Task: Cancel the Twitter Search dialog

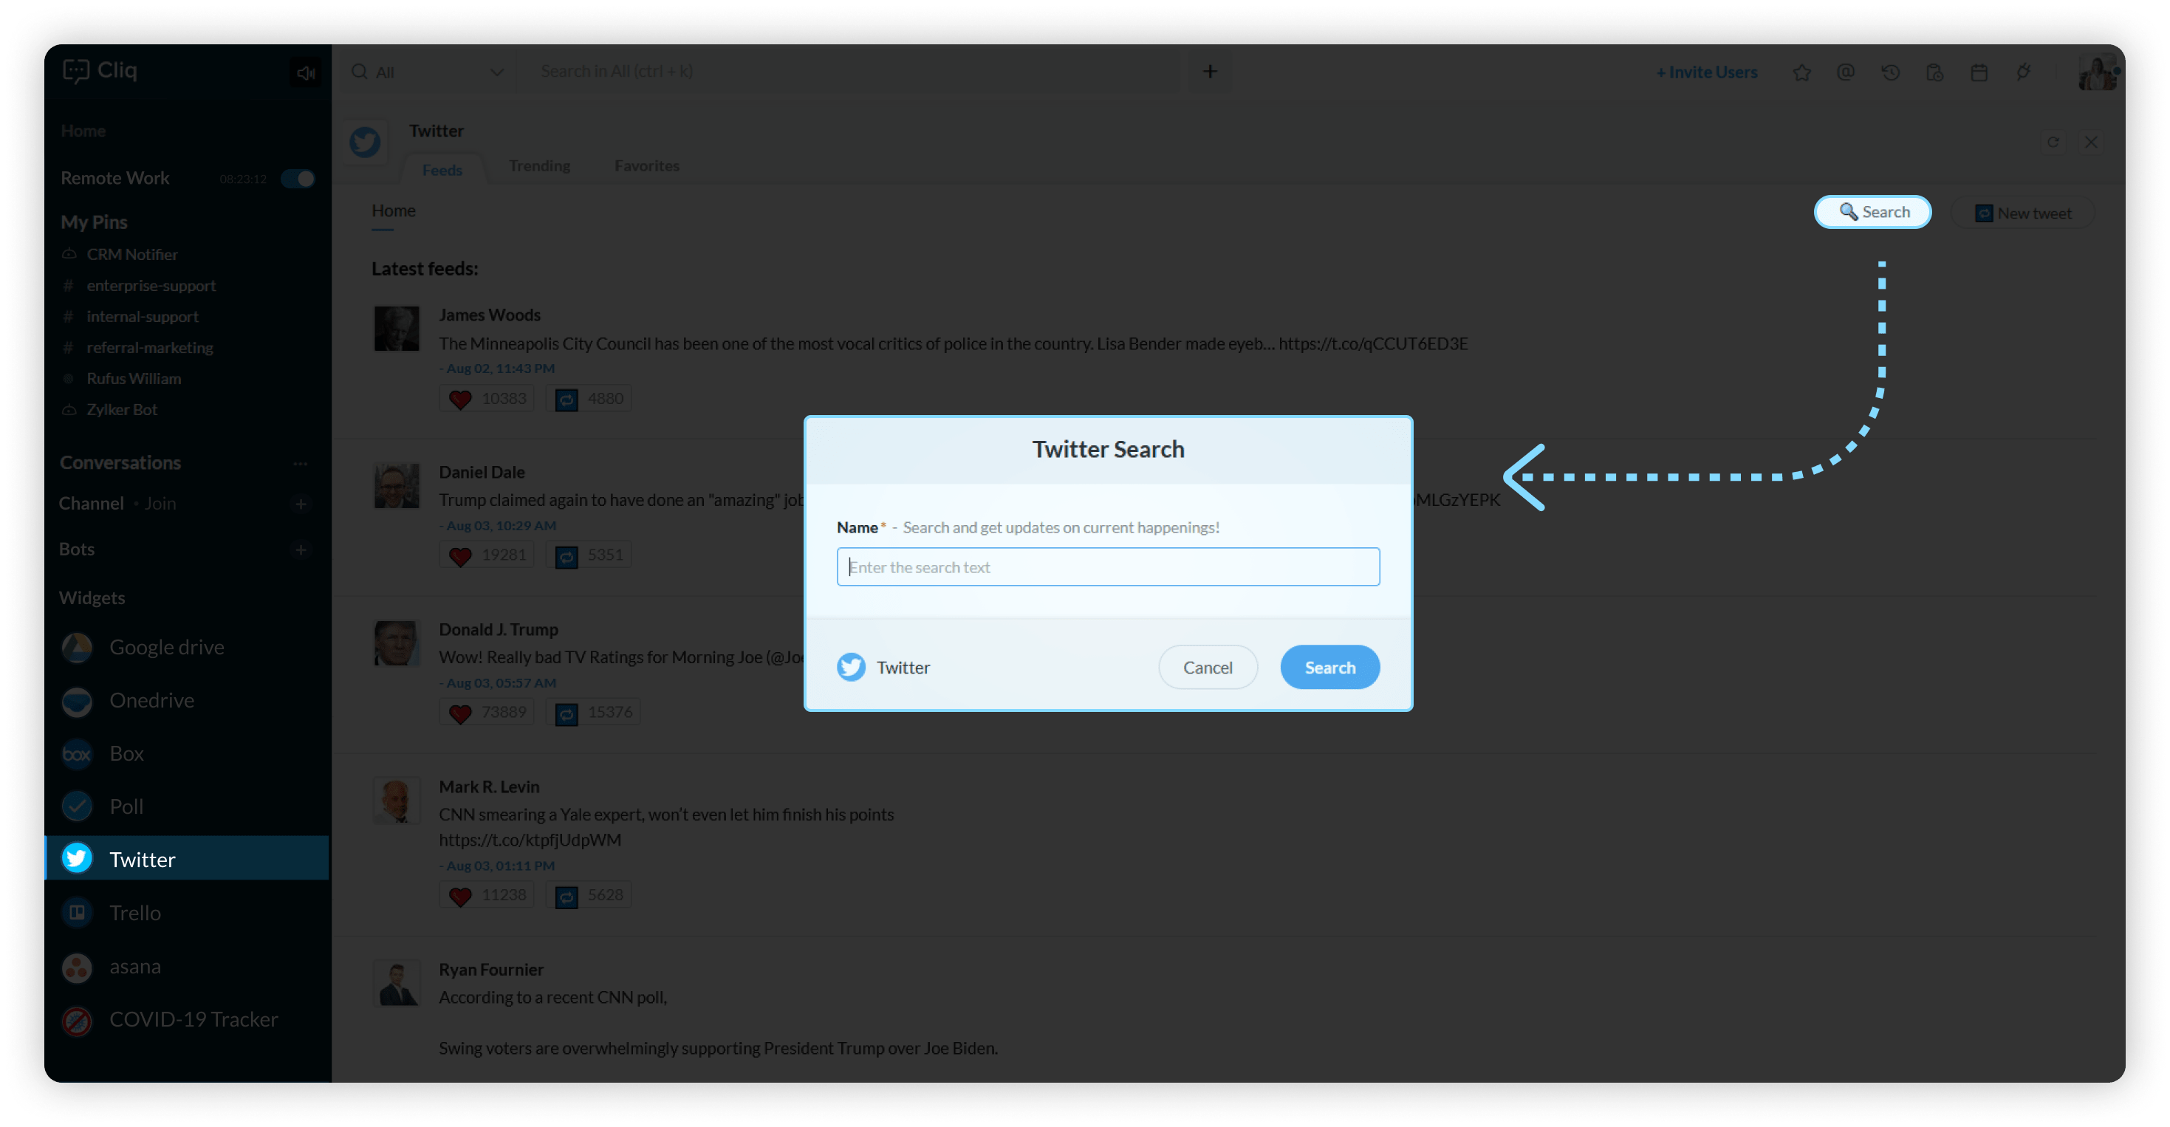Action: point(1207,667)
